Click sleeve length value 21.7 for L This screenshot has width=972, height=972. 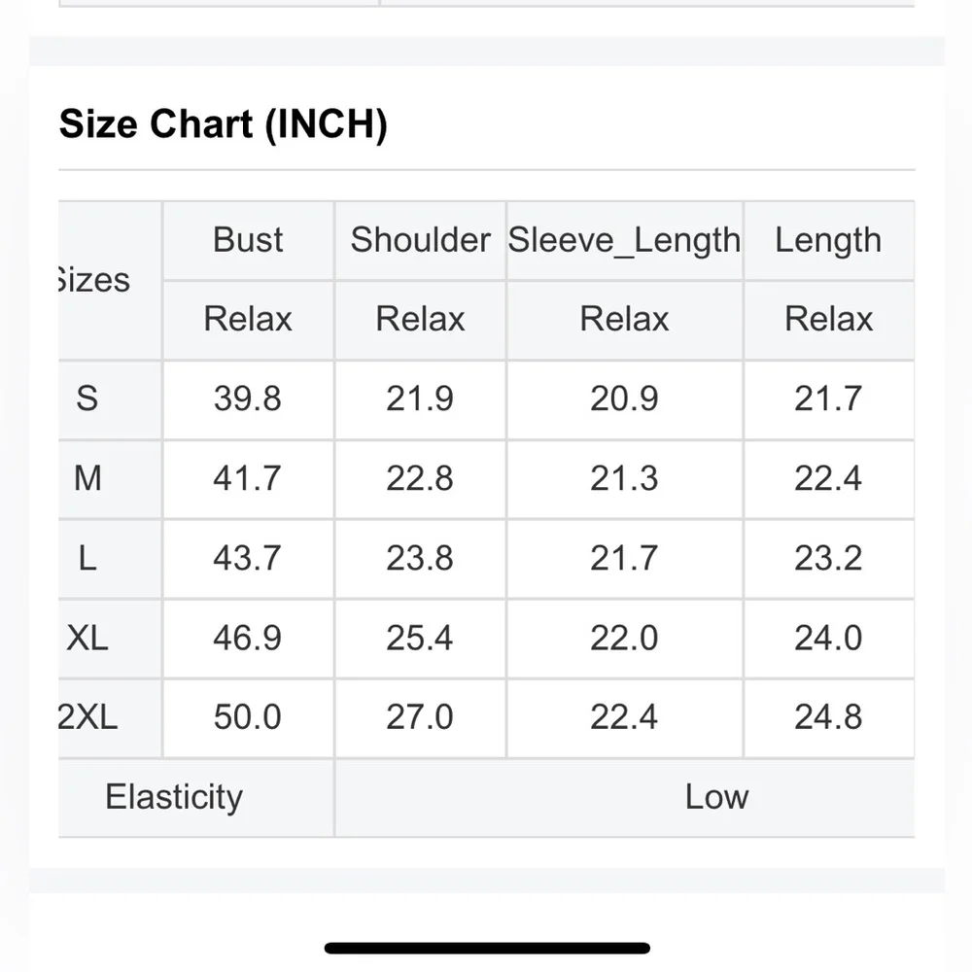(624, 558)
